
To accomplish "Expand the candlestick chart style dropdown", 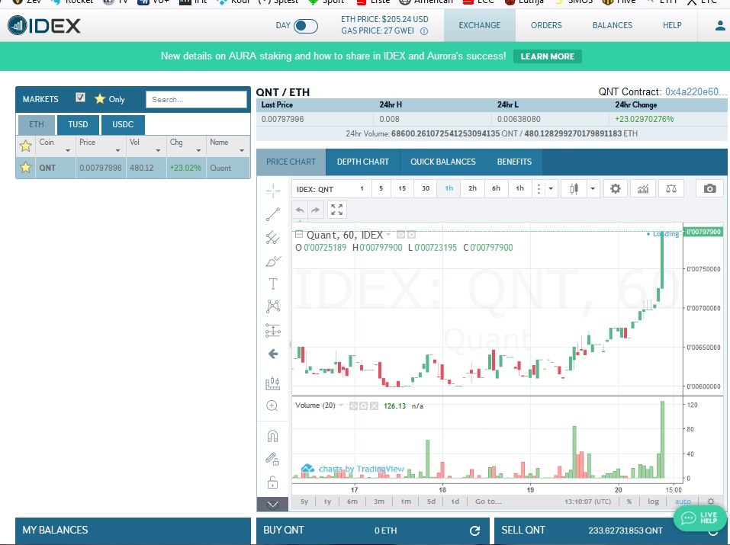I will [x=593, y=189].
